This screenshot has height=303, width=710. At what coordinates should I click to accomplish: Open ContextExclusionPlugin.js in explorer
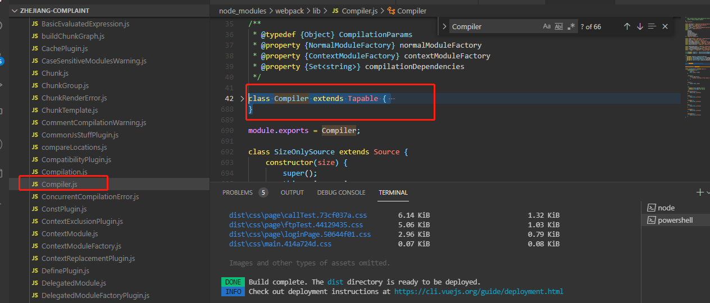(x=82, y=222)
